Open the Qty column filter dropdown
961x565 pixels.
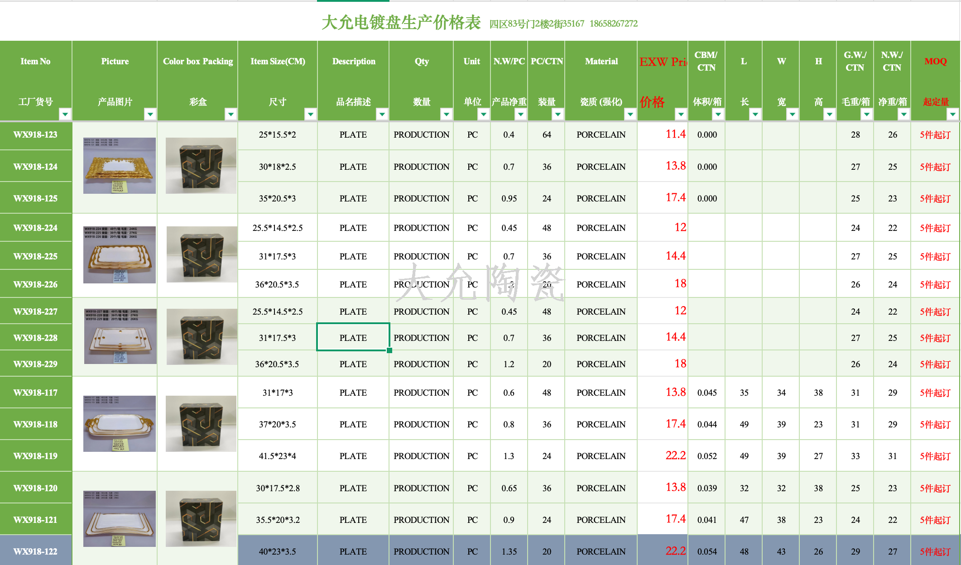tap(447, 114)
